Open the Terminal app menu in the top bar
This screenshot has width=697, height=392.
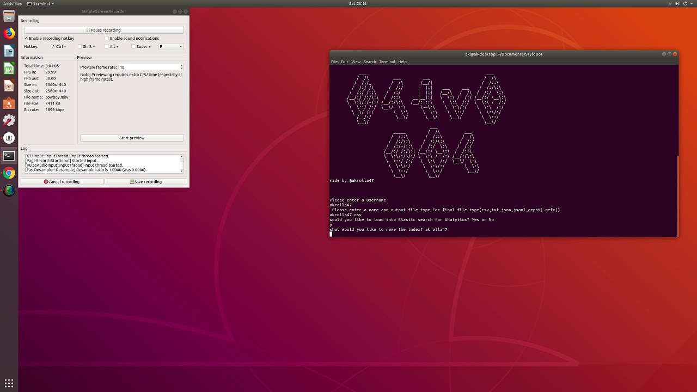tap(41, 3)
